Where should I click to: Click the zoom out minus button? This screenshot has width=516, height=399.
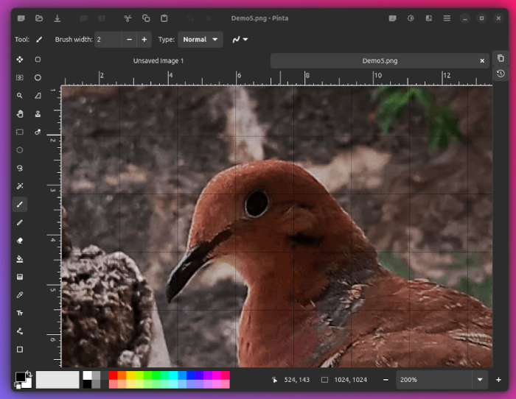coord(386,380)
